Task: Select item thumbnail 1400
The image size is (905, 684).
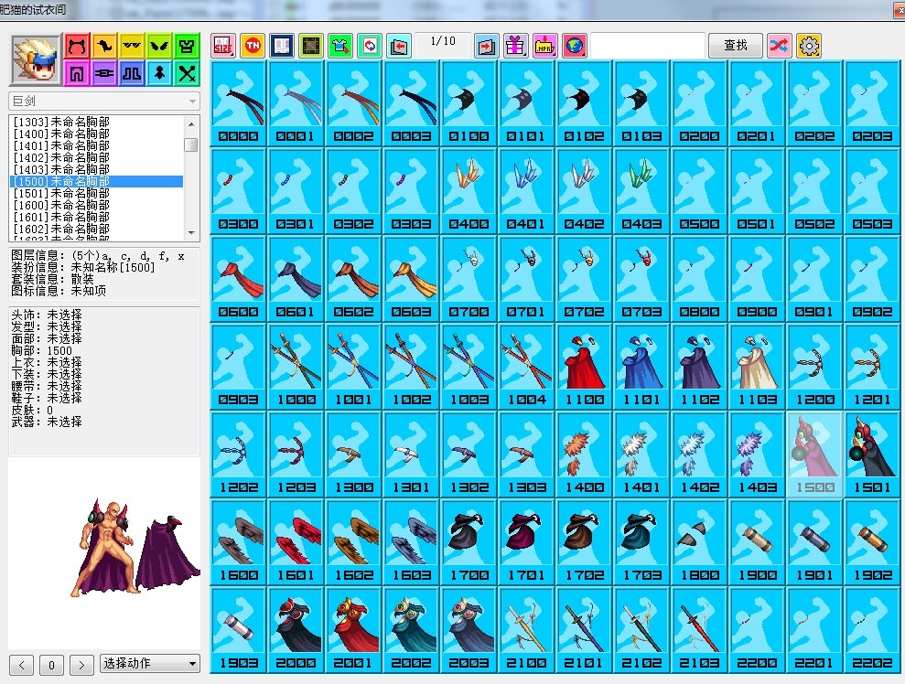Action: coord(584,454)
